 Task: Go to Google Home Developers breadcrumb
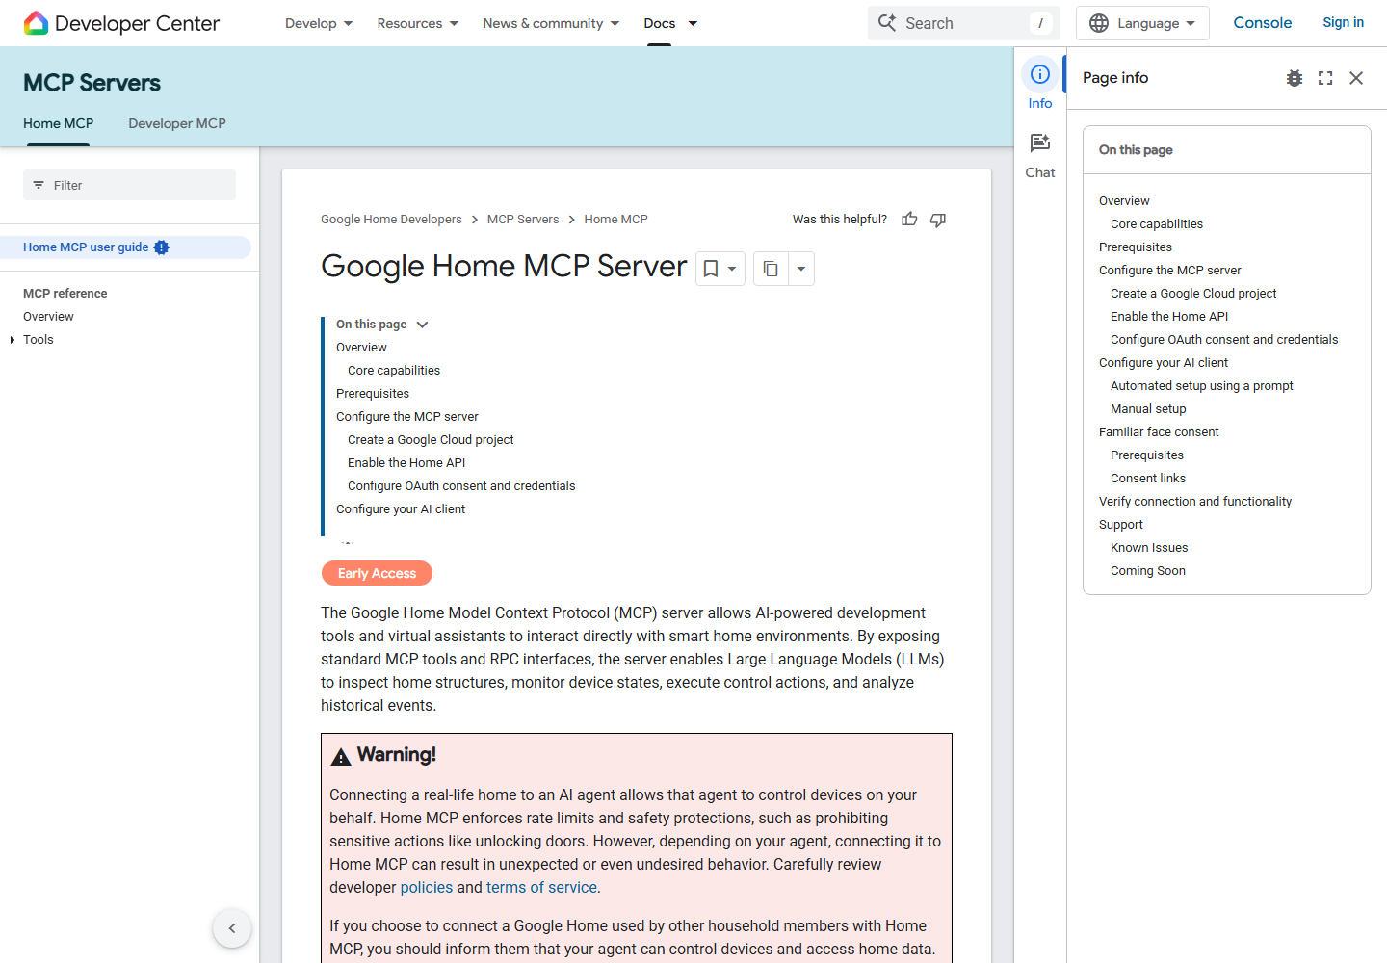(x=391, y=220)
